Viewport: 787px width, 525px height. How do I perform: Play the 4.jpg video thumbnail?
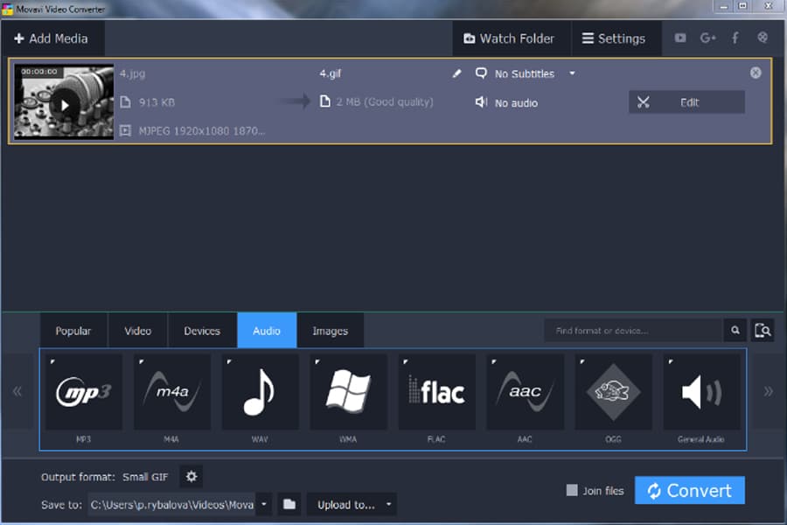[63, 104]
